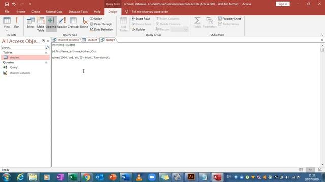This screenshot has width=325, height=182.
Task: Collapse the navigation pane with shutter button
Action: click(48, 41)
